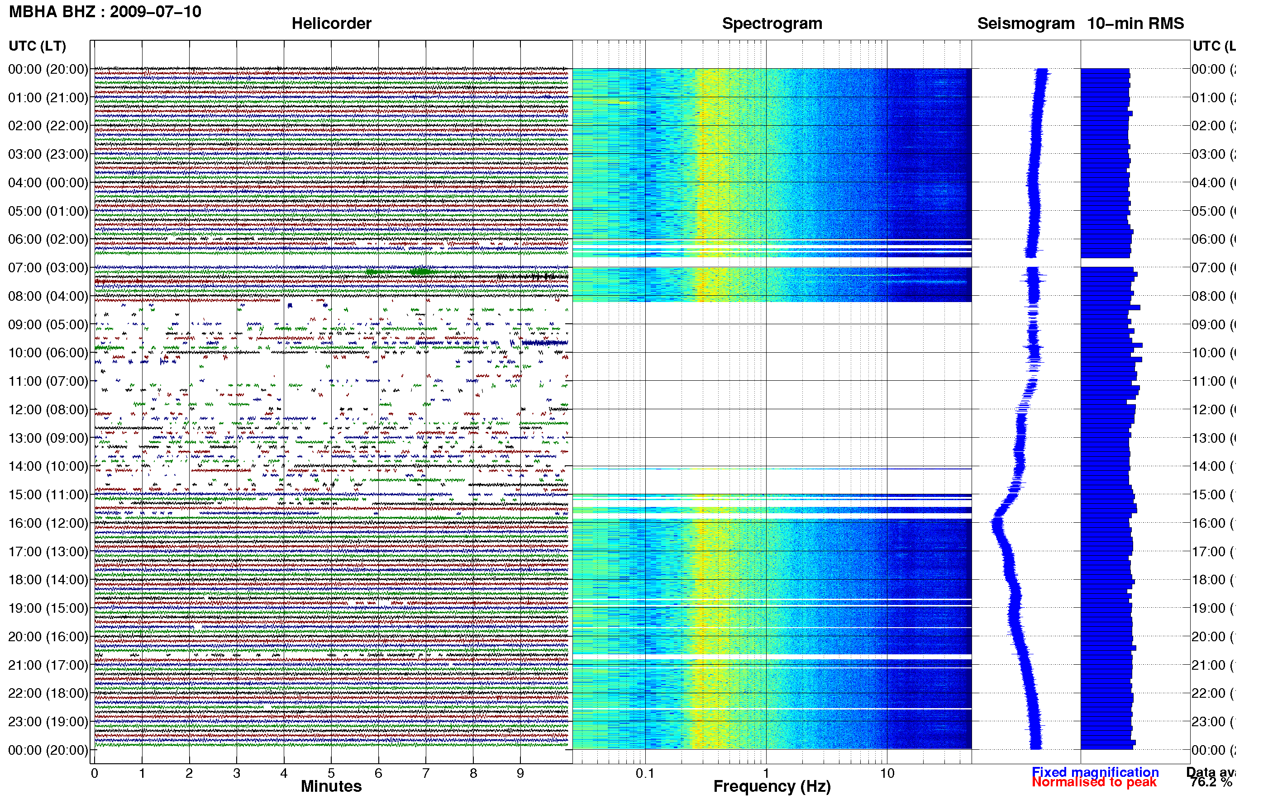
Task: Select left time label '22:00 (18:00)'
Action: click(x=48, y=693)
